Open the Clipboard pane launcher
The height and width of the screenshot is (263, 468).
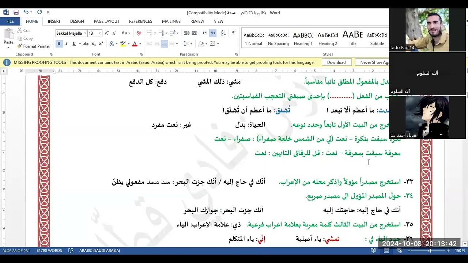[51, 54]
